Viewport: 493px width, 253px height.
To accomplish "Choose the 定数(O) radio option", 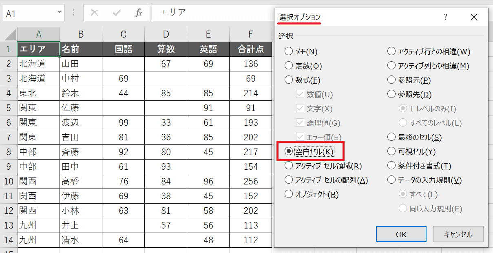I will 289,66.
